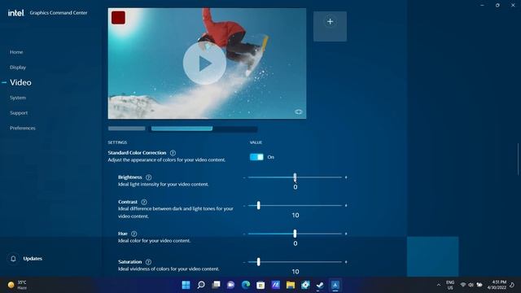The image size is (521, 293).
Task: Select the Video section in sidebar
Action: point(20,82)
